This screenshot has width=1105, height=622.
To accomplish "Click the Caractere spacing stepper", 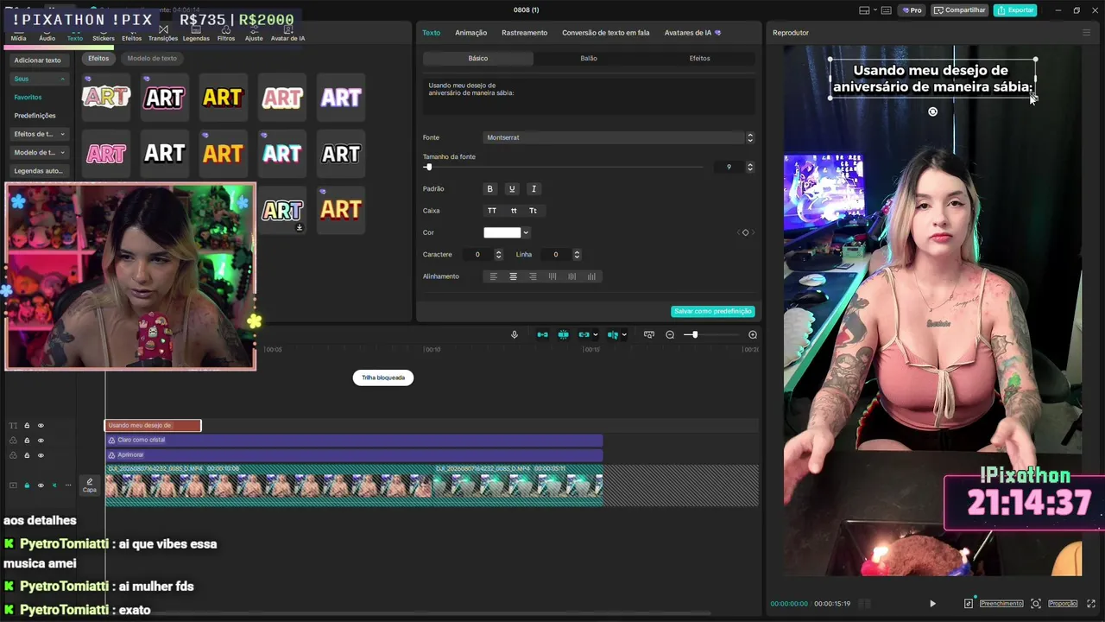I will pyautogui.click(x=498, y=255).
